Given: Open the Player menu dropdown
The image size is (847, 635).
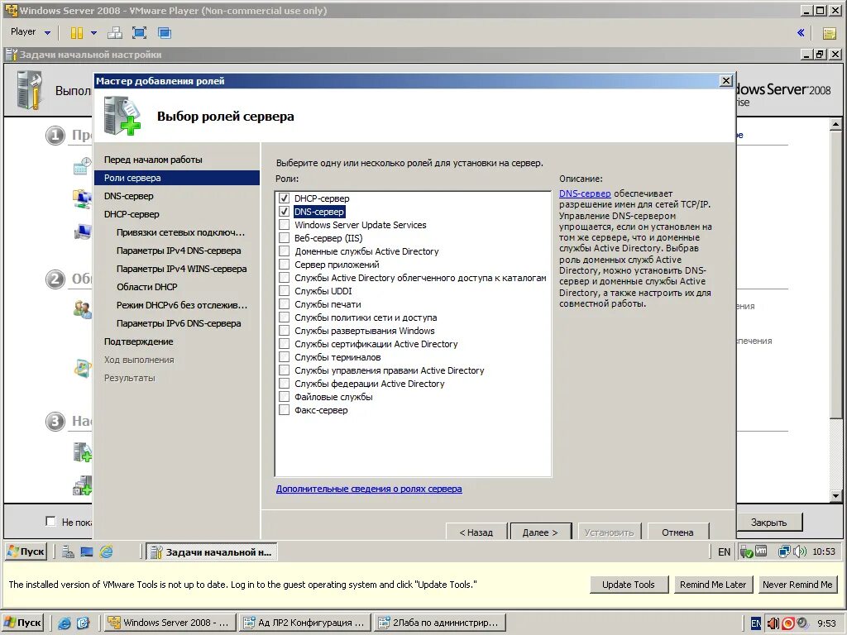Looking at the screenshot, I should 31,32.
